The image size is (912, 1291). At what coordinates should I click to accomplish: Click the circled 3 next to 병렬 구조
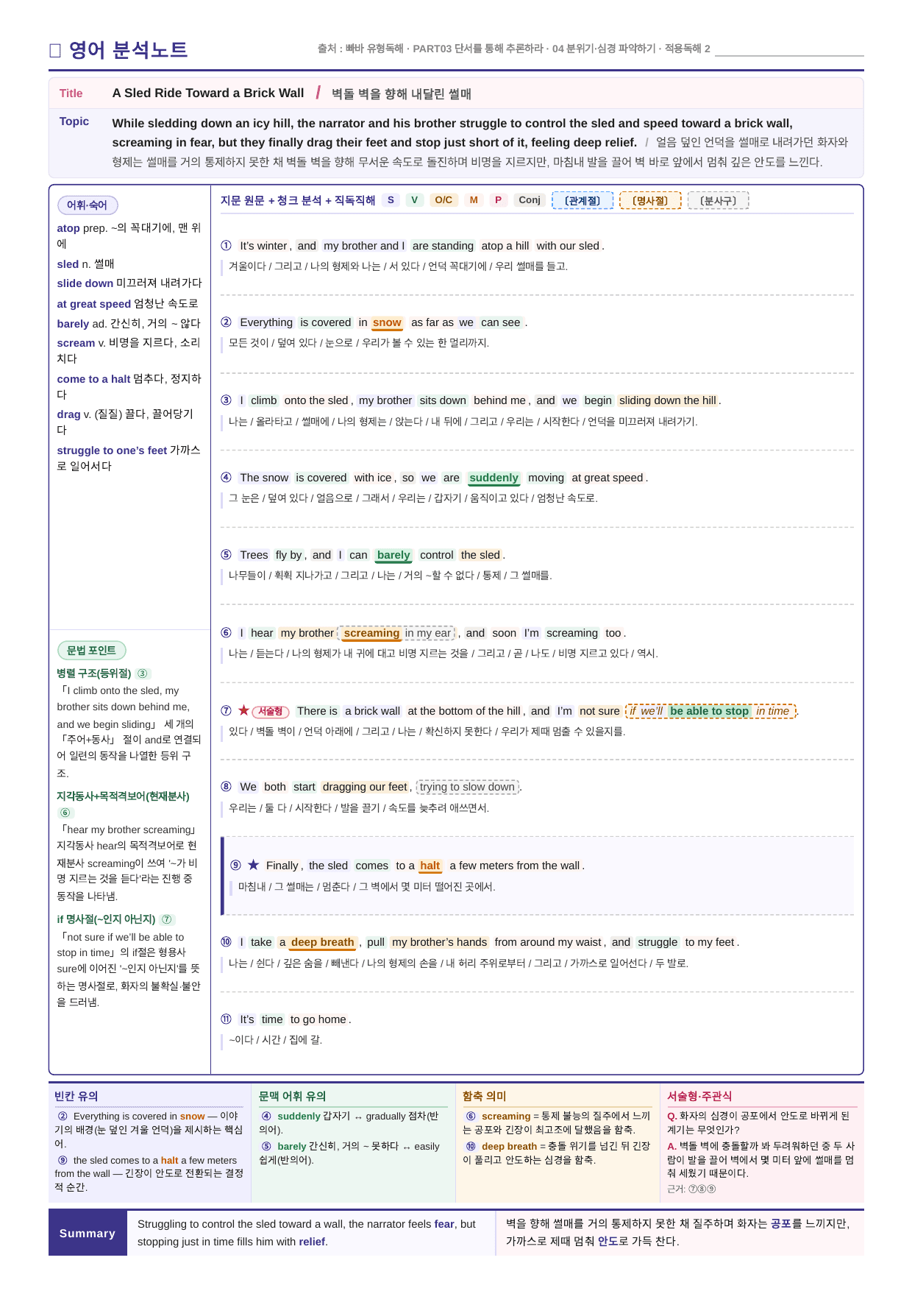pos(143,673)
